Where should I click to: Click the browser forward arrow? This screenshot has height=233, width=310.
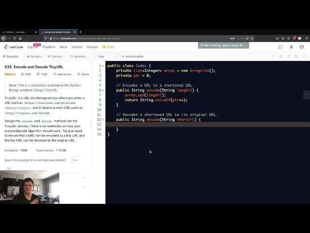9,38
